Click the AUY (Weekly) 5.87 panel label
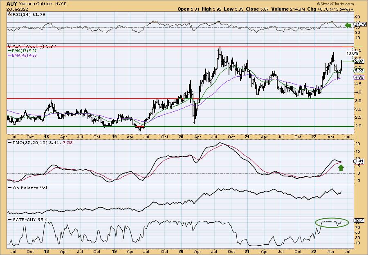 tap(34, 46)
